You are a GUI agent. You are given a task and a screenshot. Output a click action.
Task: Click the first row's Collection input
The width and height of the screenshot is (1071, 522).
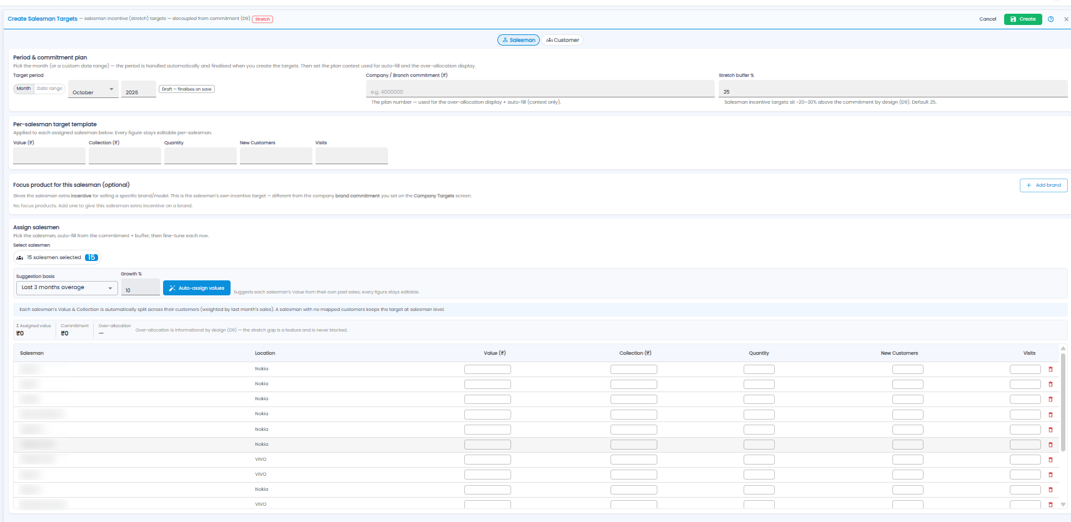tap(634, 370)
